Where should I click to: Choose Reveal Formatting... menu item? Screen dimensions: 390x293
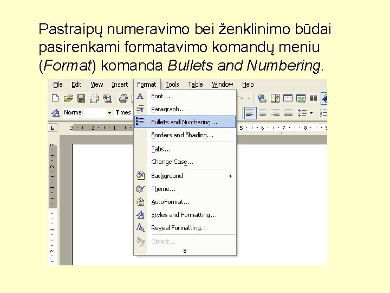pyautogui.click(x=185, y=228)
